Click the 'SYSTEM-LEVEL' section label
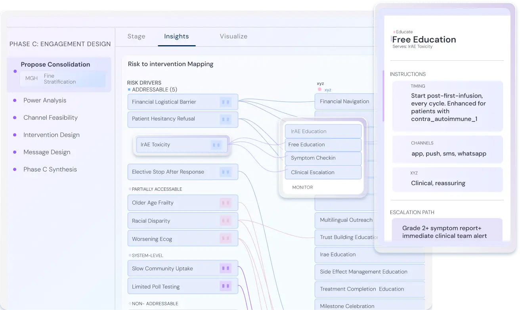This screenshot has width=520, height=310. coord(147,255)
